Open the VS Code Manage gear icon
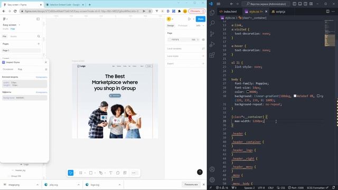This screenshot has height=190, width=338. pyautogui.click(x=212, y=179)
